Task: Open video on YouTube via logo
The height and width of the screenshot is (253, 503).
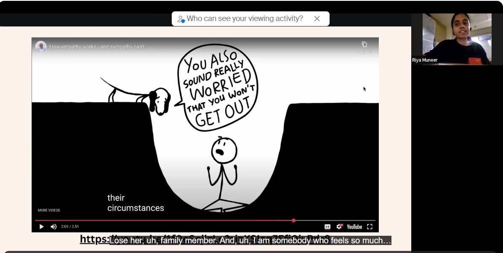Action: click(354, 227)
